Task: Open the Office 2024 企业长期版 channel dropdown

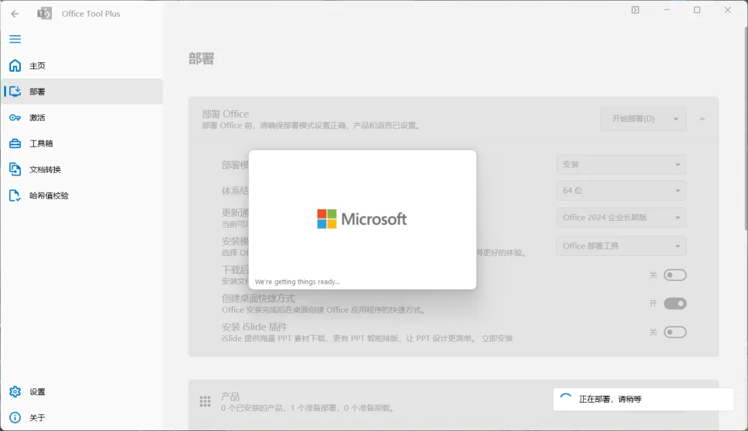Action: 621,218
